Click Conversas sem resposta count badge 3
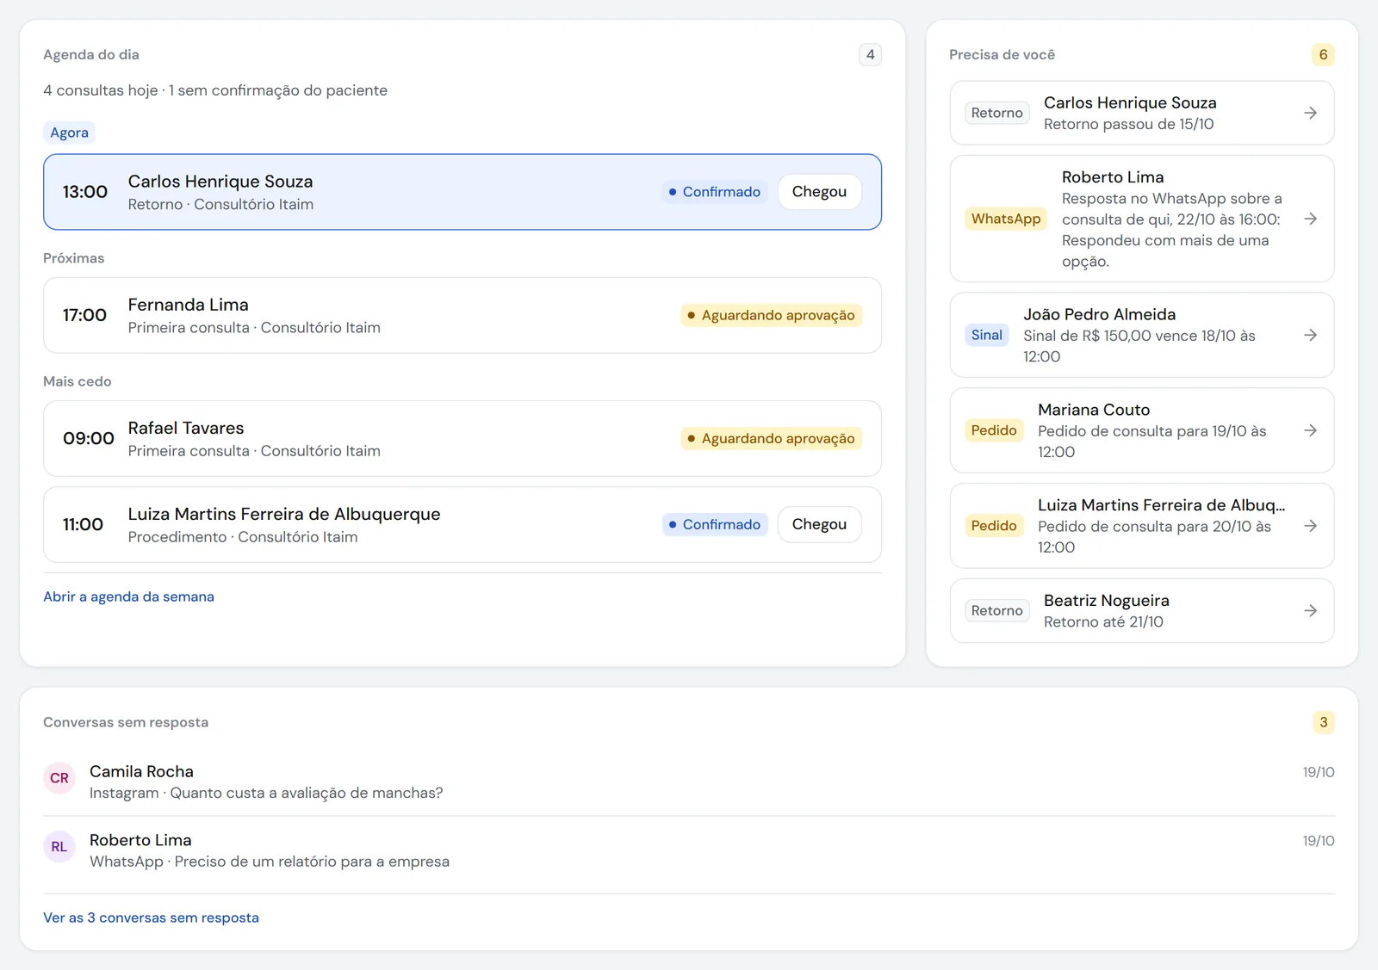Image resolution: width=1378 pixels, height=970 pixels. point(1323,722)
